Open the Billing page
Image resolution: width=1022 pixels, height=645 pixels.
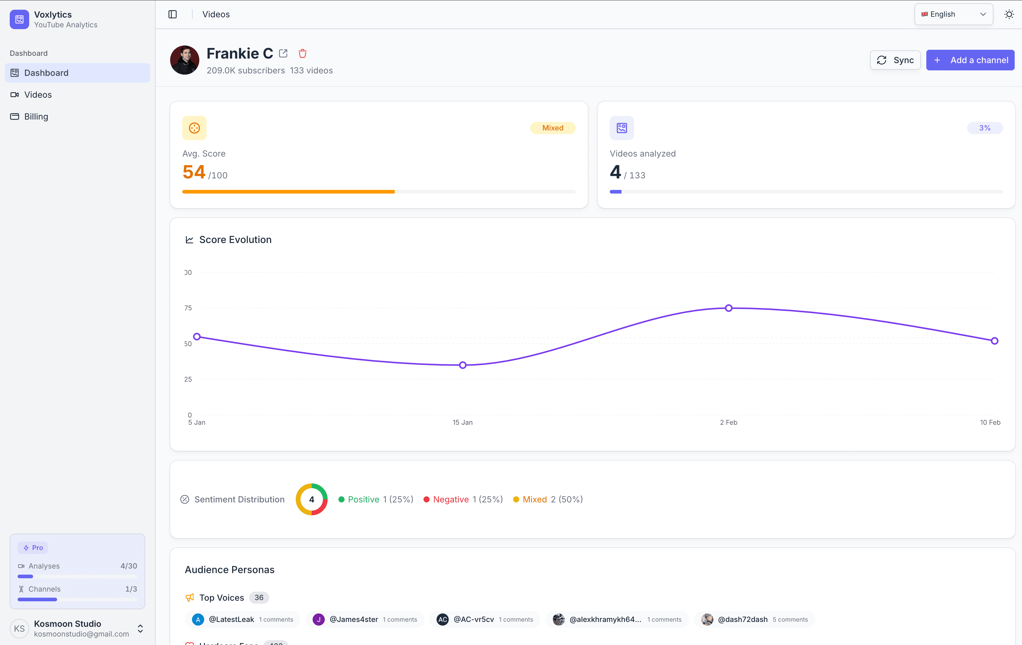(x=36, y=116)
